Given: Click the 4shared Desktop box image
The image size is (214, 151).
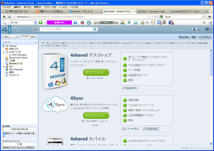Looking at the screenshot, I should click(x=55, y=71).
